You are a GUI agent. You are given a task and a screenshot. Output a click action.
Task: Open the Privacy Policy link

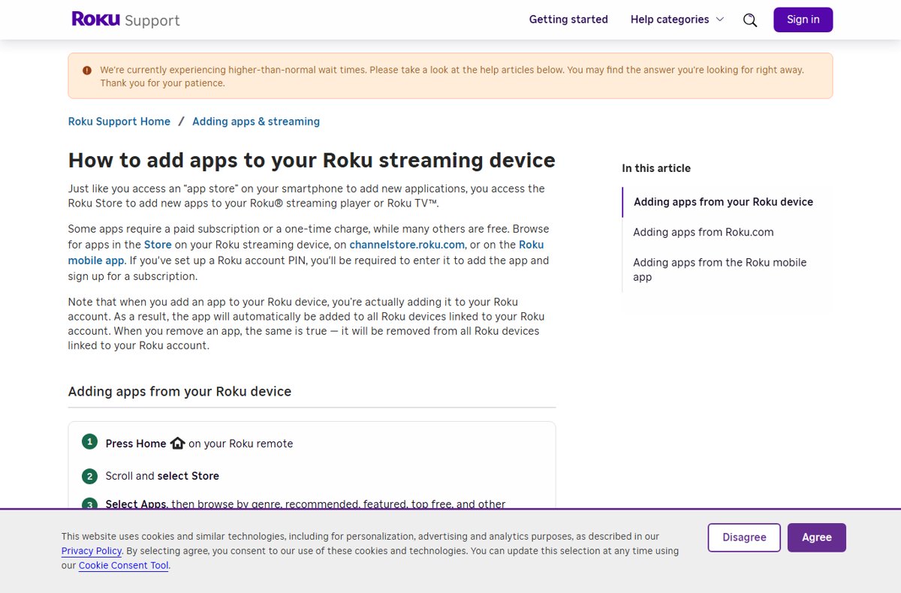(92, 551)
